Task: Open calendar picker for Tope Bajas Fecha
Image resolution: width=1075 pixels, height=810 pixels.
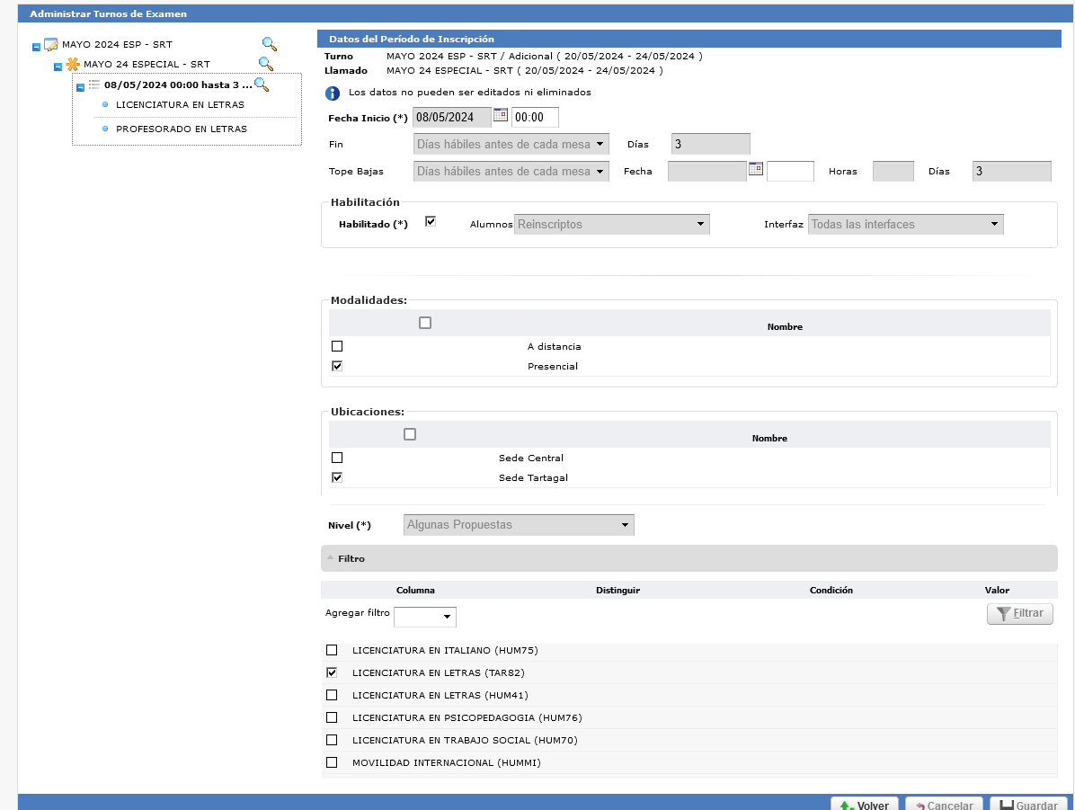Action: [x=756, y=168]
